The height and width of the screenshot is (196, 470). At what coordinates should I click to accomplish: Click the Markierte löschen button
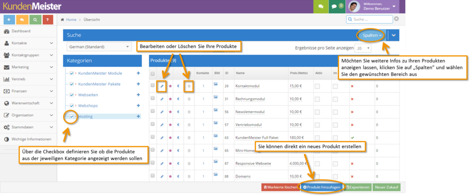click(280, 187)
